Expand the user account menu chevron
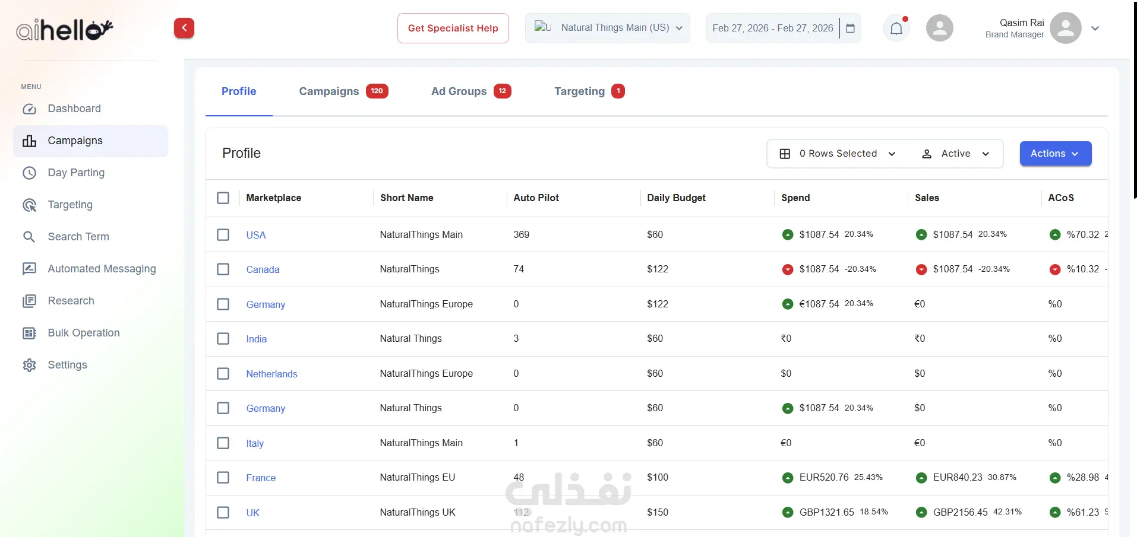 (x=1095, y=28)
